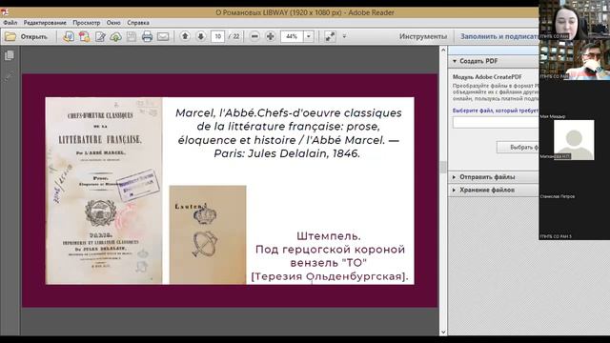
Task: Click the Create PDF toolbar icon
Action: point(85,36)
